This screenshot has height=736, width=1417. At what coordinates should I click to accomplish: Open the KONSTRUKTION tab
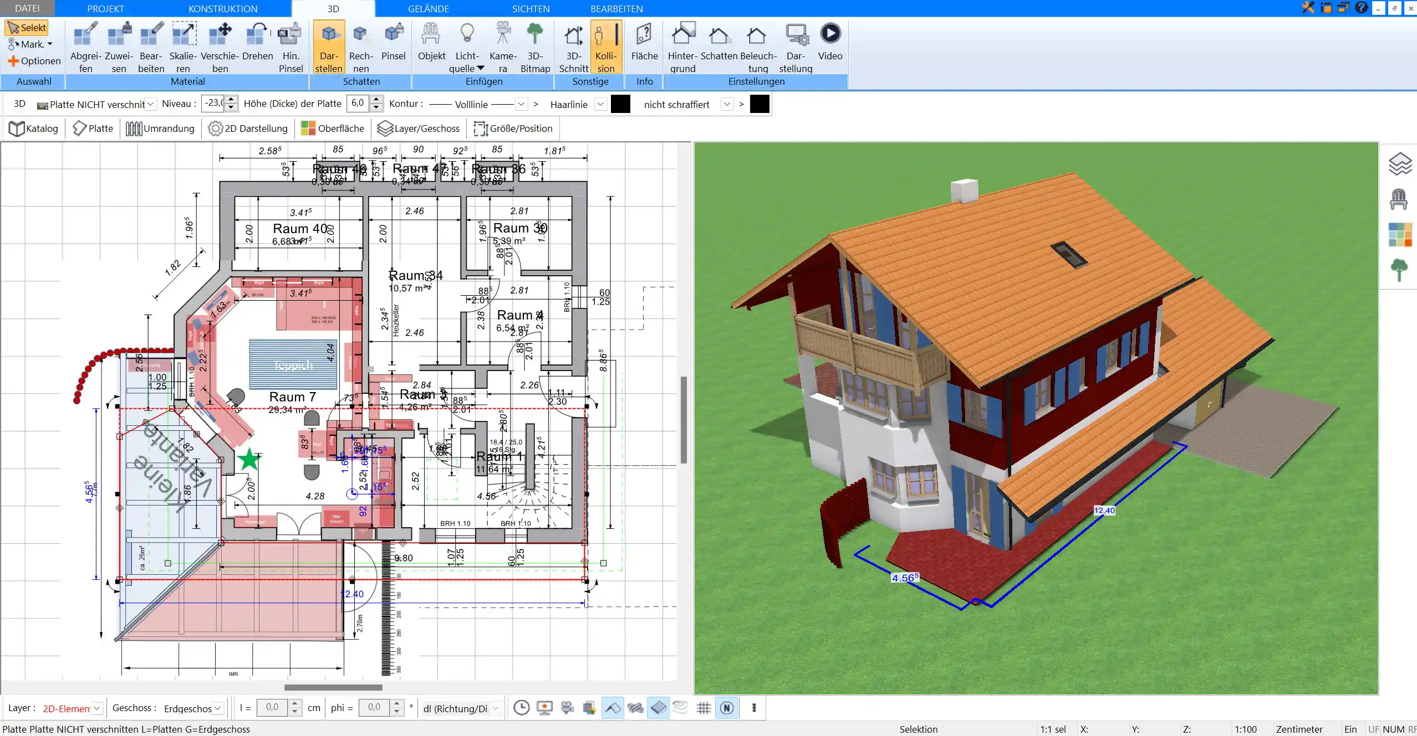223,9
